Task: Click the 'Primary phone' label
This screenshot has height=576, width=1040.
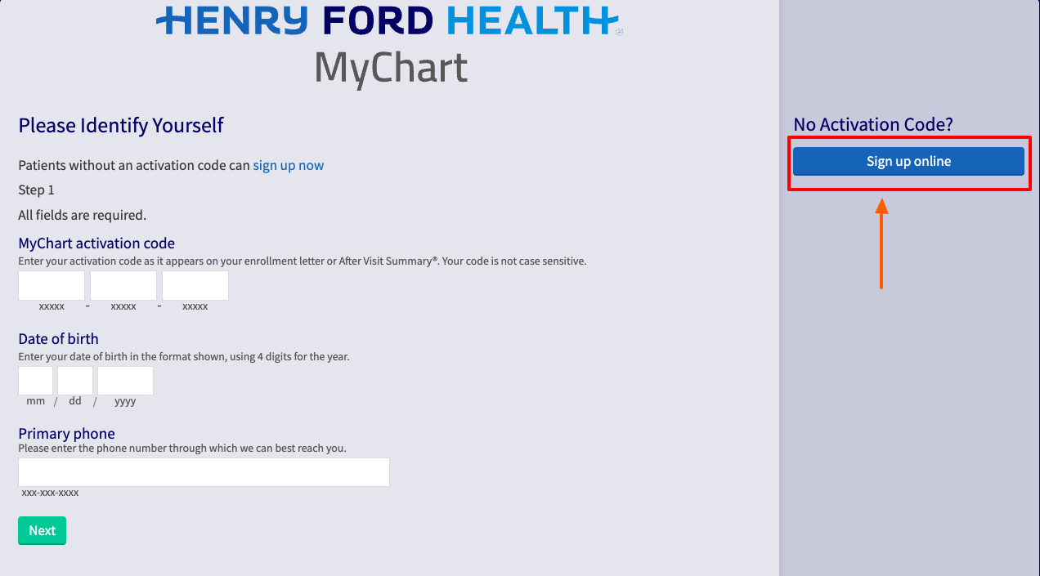Action: (66, 433)
